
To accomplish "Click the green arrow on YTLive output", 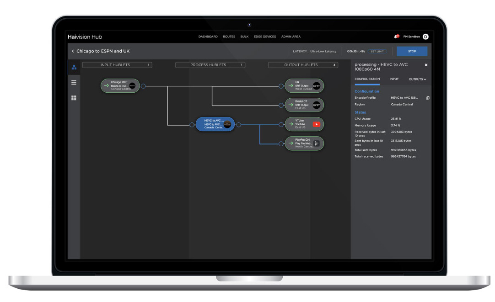I will (x=291, y=124).
